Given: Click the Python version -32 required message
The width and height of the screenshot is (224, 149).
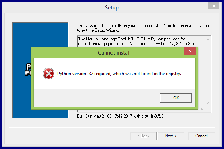Looking at the screenshot, I should click(119, 74).
